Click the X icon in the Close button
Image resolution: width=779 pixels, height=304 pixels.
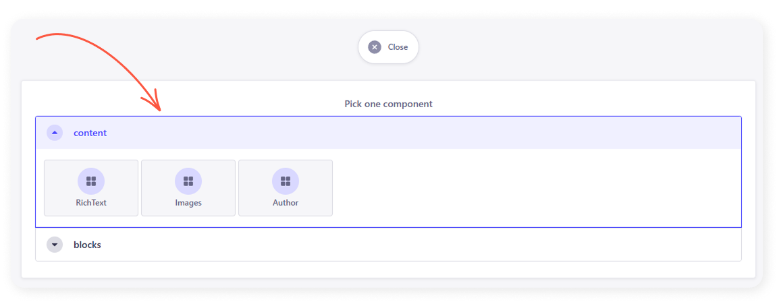point(375,47)
